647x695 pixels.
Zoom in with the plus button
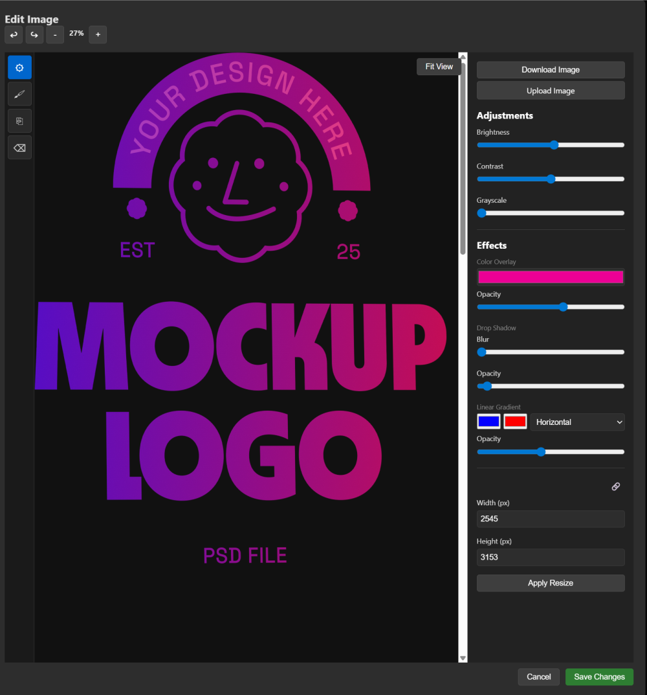(98, 34)
